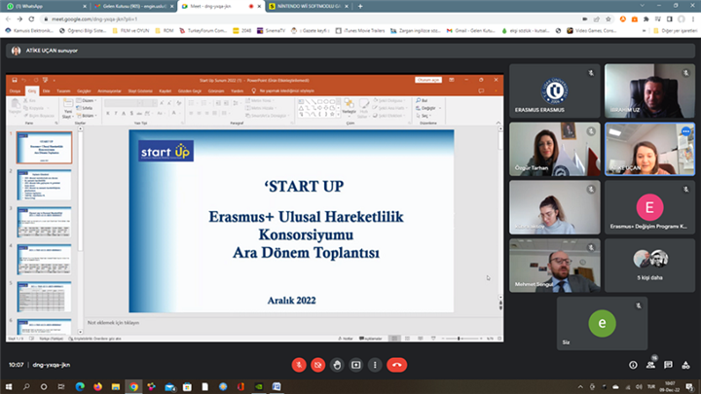
Task: Open the TurkeyForum bookmark
Action: click(x=206, y=30)
